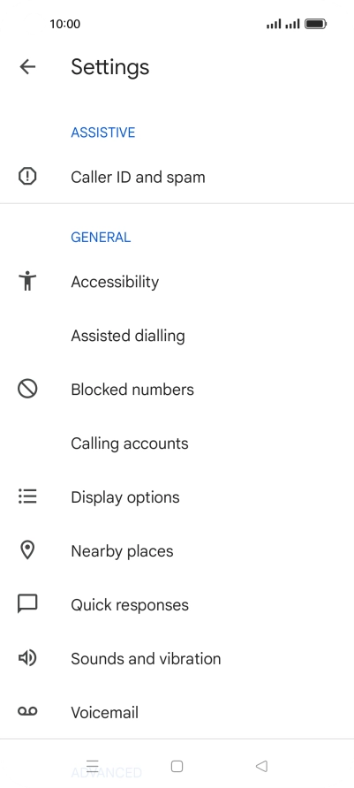
Task: Open Quick responses
Action: (x=177, y=604)
